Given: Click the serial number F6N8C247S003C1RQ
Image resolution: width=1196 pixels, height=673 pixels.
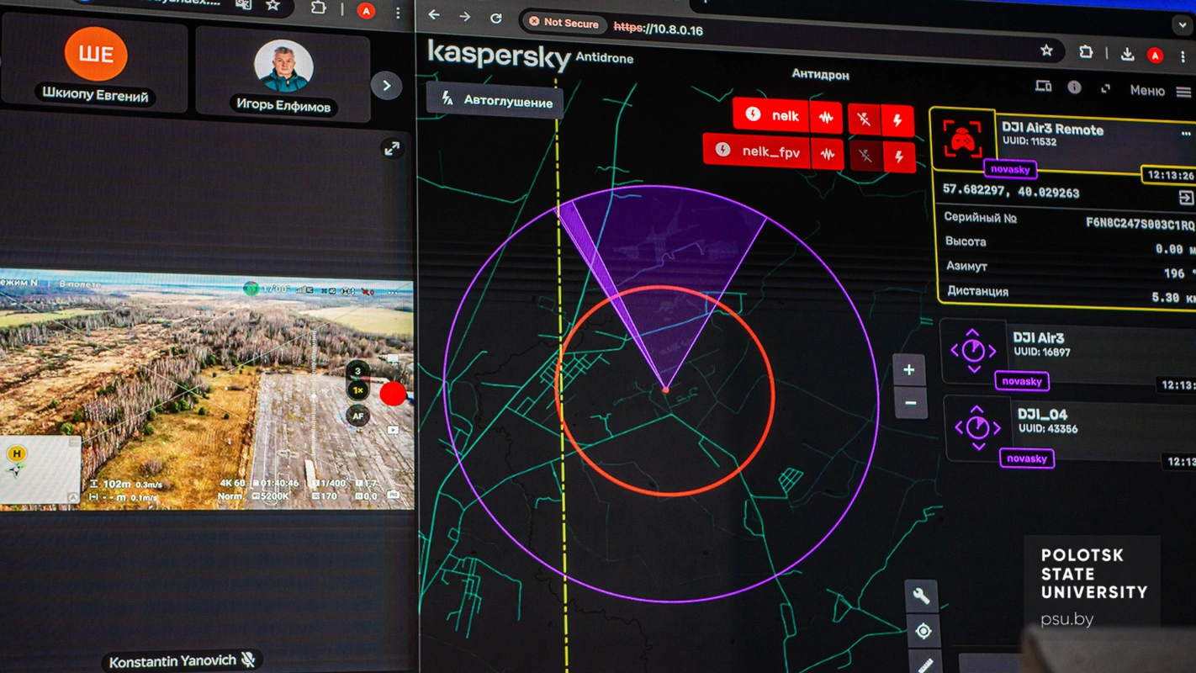Looking at the screenshot, I should 1140,225.
